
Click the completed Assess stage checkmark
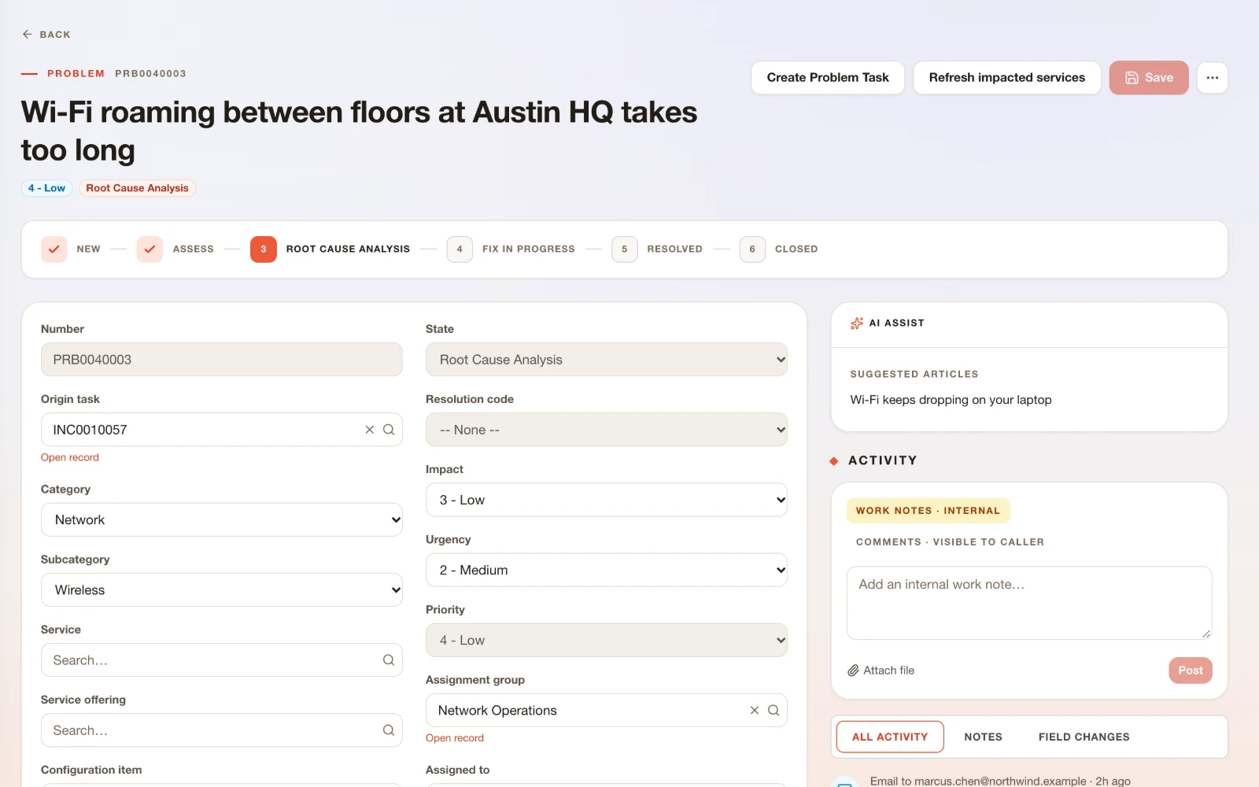pos(150,249)
